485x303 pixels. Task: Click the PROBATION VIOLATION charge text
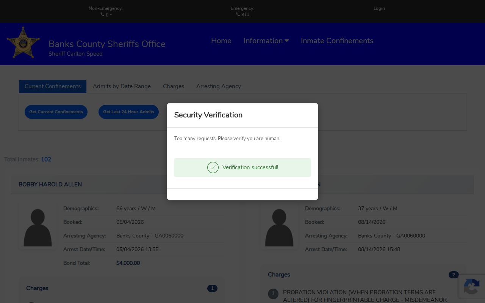pyautogui.click(x=365, y=296)
